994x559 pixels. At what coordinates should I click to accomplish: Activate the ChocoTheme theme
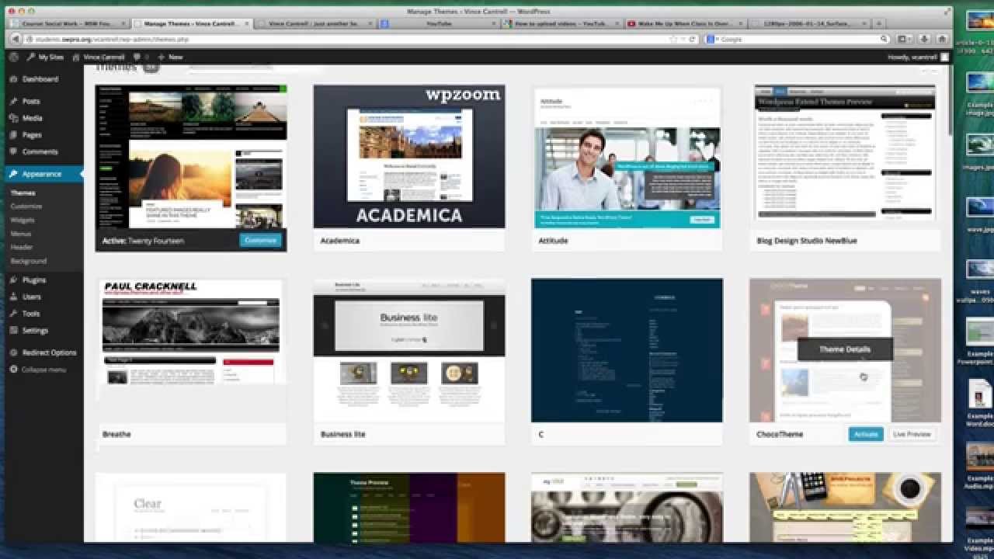(866, 434)
